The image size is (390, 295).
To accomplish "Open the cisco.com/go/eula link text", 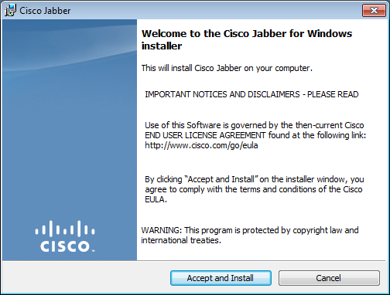I will [x=201, y=145].
